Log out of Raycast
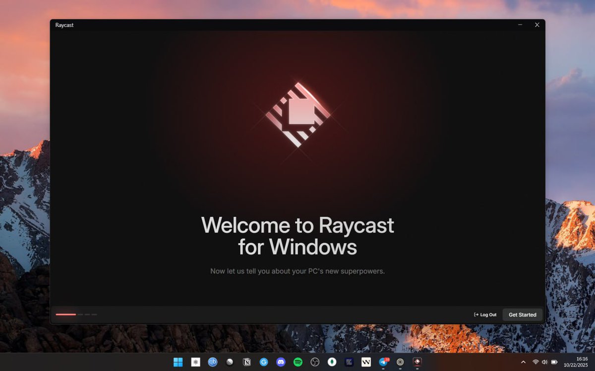 (x=485, y=315)
